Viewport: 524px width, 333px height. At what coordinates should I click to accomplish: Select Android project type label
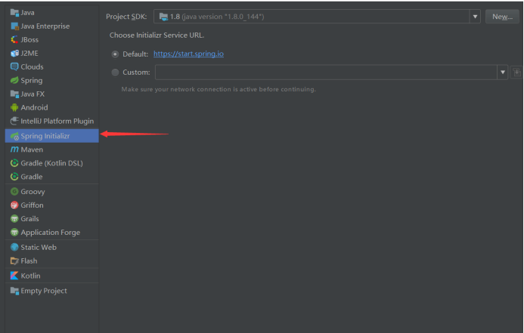tap(34, 107)
